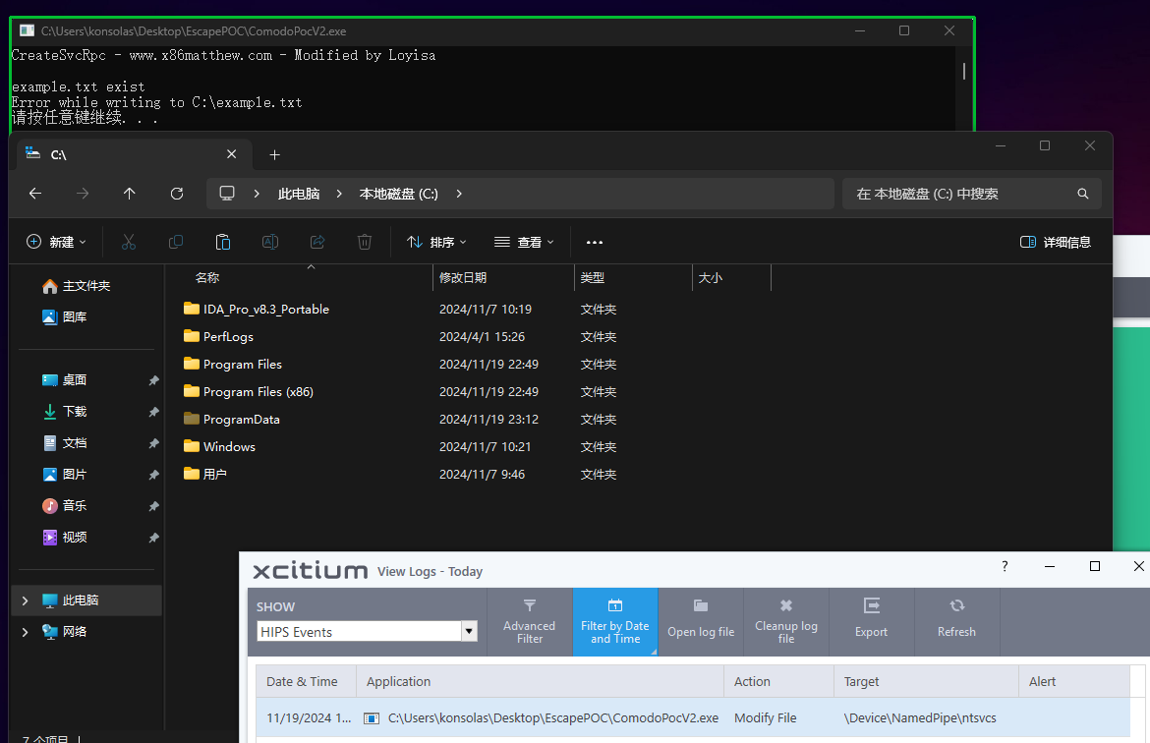Image resolution: width=1150 pixels, height=743 pixels.
Task: Toggle Filter by Date and Time
Action: click(614, 620)
